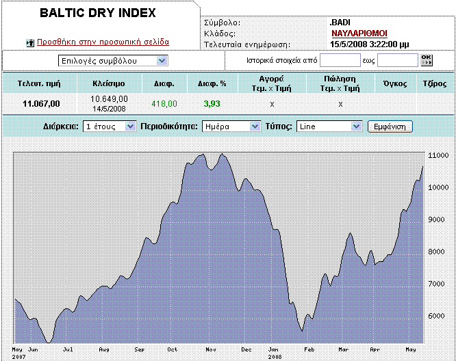
Task: Focus the historical data start date field
Action: (x=340, y=60)
